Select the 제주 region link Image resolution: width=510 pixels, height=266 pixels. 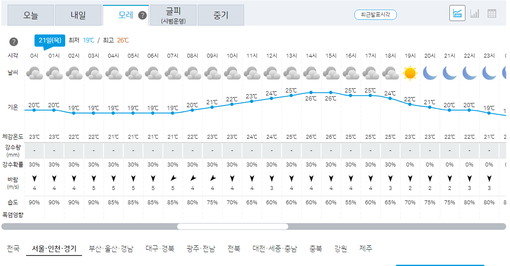pyautogui.click(x=366, y=248)
